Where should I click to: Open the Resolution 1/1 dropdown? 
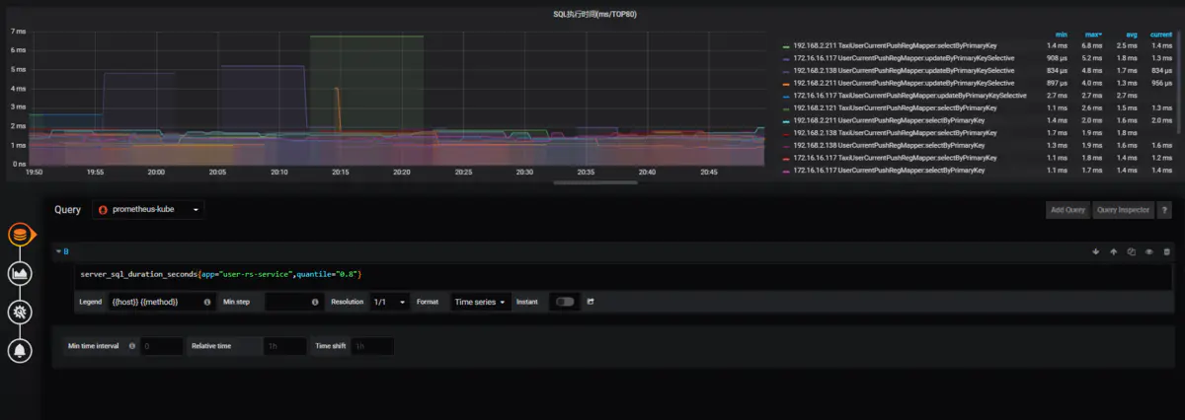coord(389,302)
